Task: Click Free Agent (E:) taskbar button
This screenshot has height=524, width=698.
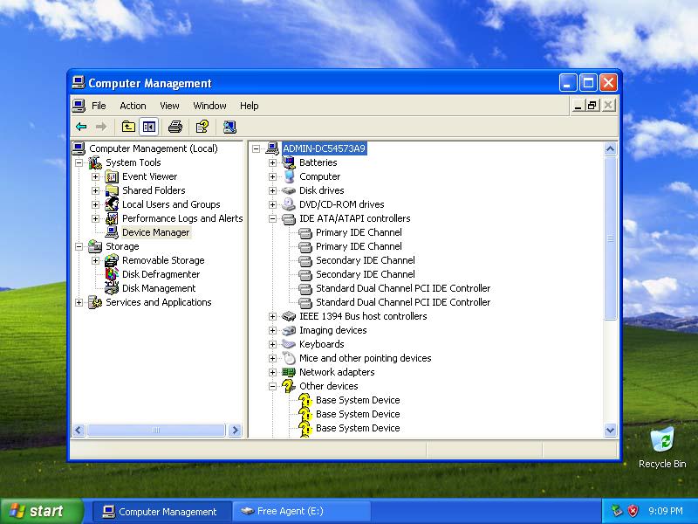Action: [302, 511]
